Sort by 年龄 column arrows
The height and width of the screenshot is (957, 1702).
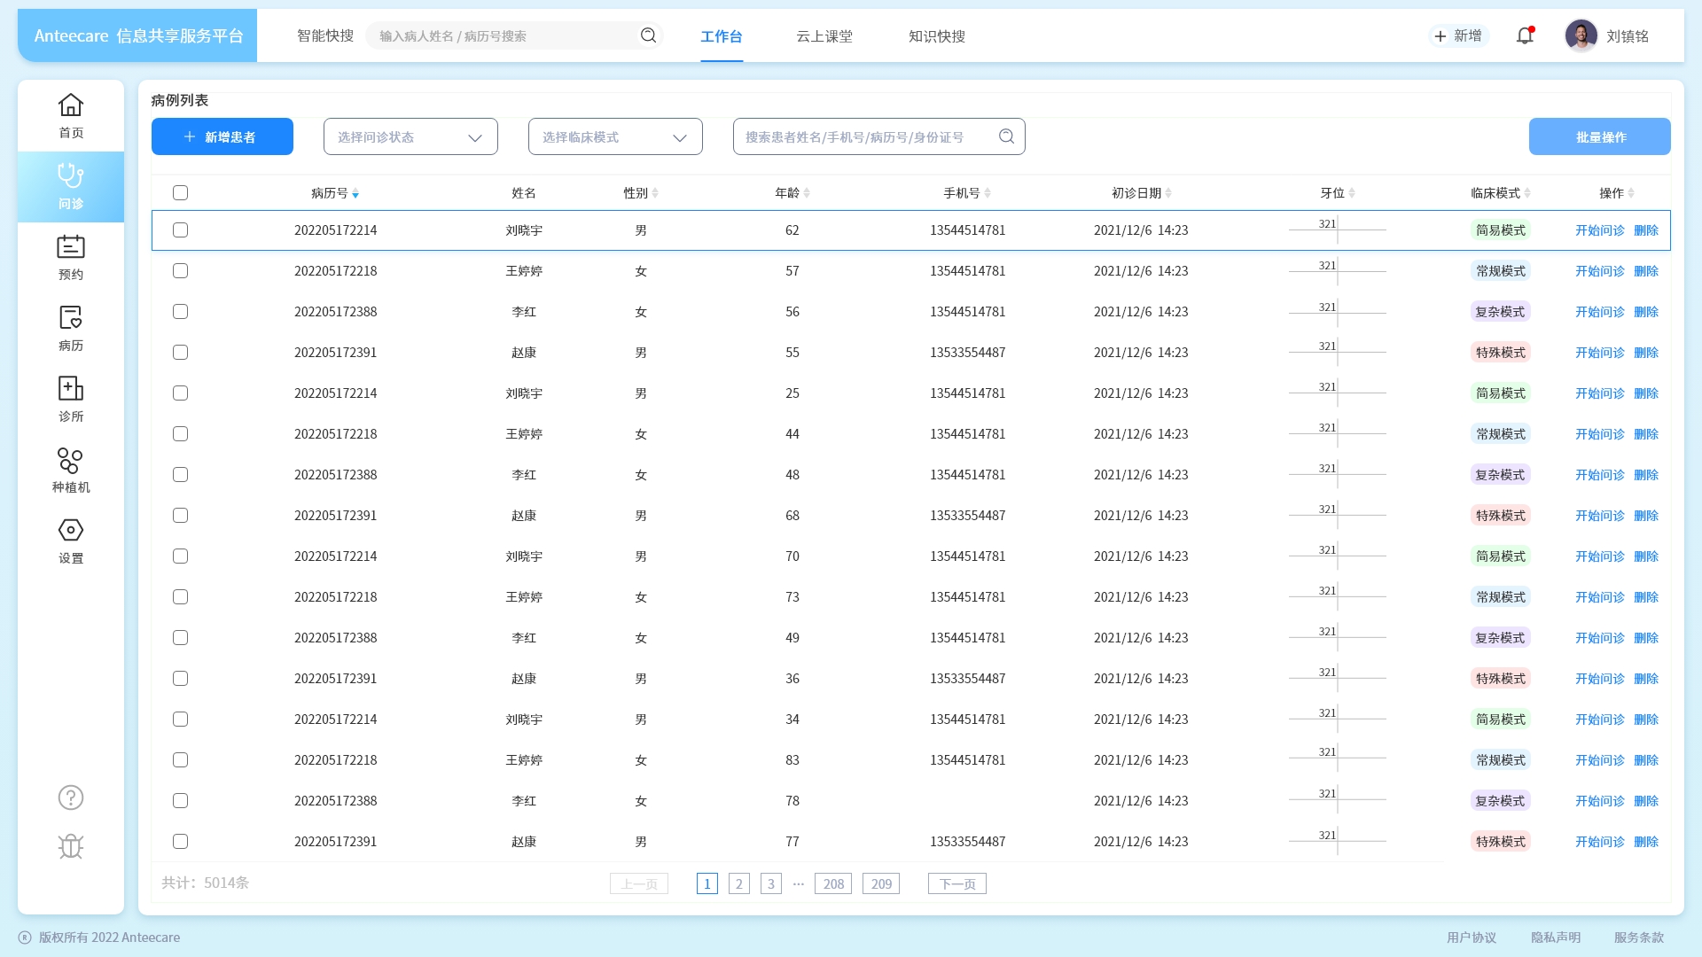click(807, 193)
